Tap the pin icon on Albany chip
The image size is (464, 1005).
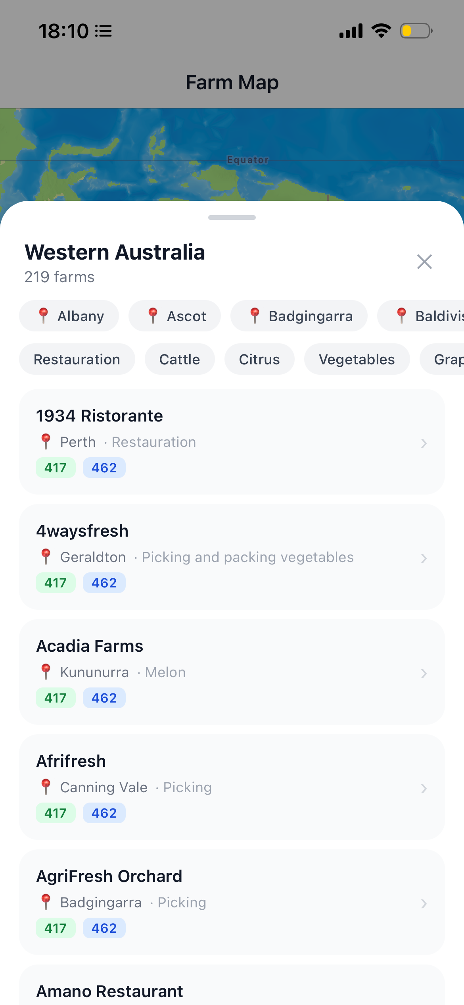pyautogui.click(x=43, y=316)
